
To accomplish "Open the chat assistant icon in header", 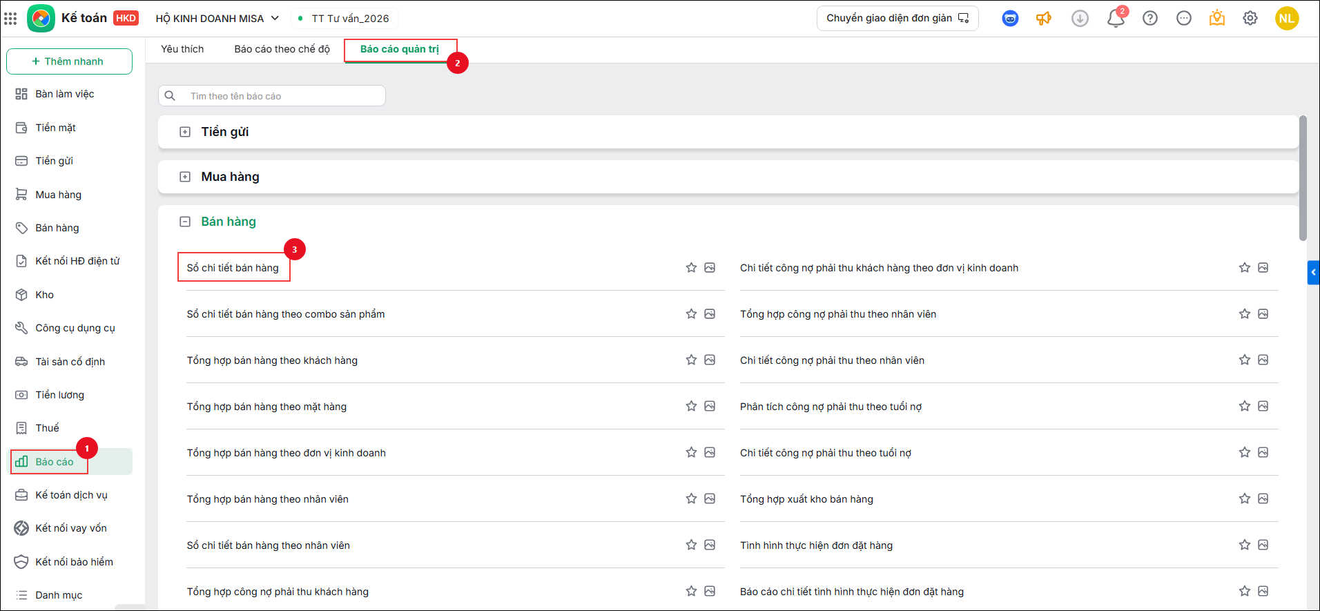I will (x=1010, y=19).
